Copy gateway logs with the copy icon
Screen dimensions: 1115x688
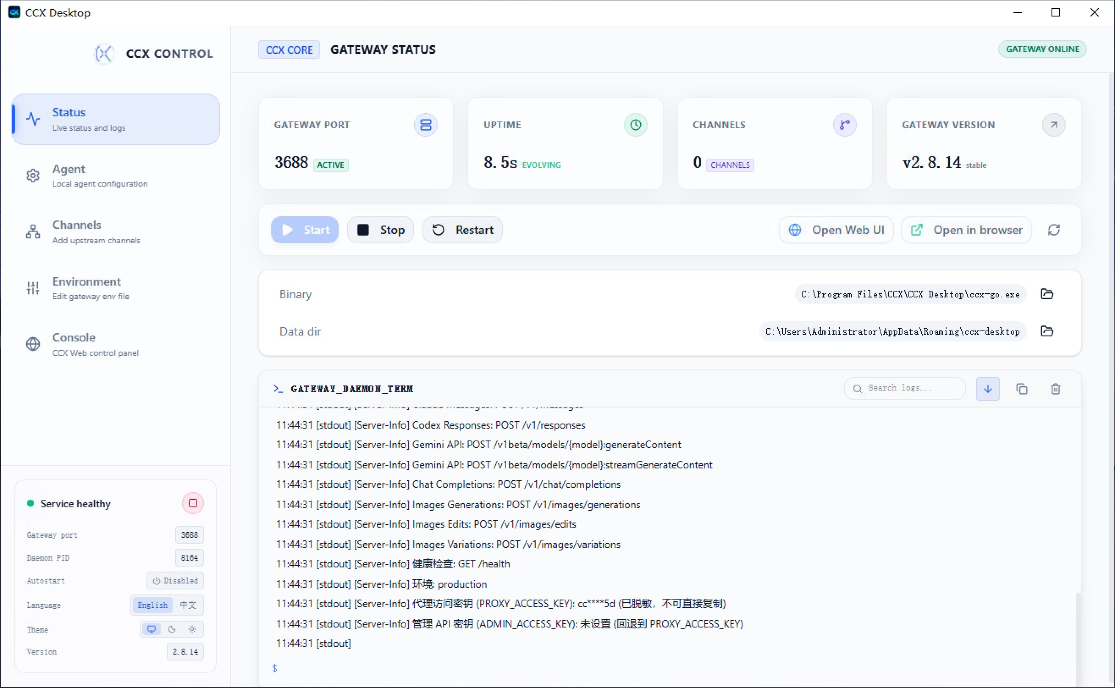(1022, 388)
